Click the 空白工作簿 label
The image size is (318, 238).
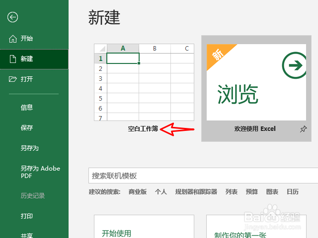(x=143, y=129)
